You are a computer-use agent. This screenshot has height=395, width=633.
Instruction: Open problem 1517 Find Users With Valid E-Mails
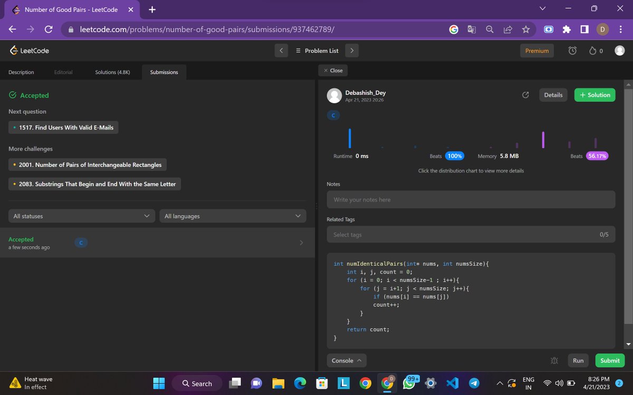(63, 127)
